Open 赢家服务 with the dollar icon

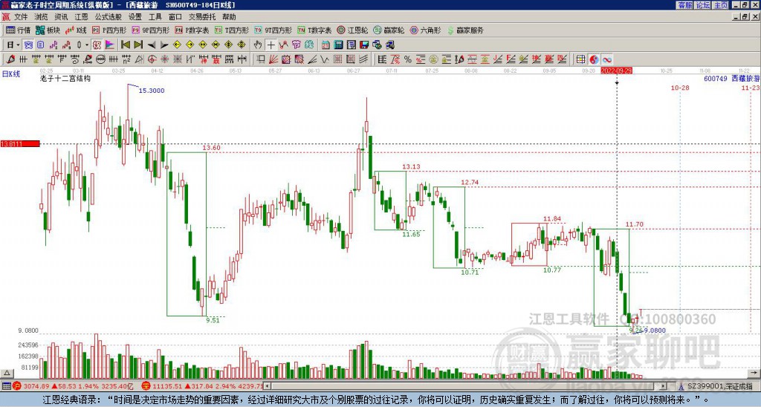(x=465, y=30)
